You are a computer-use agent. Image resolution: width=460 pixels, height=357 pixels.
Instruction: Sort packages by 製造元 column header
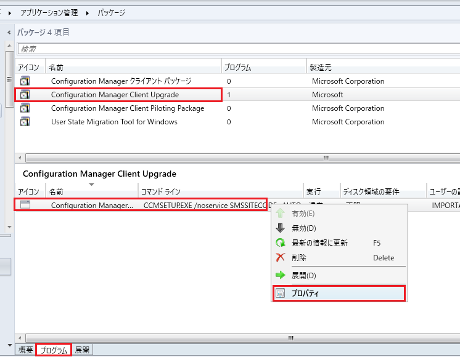click(x=383, y=67)
